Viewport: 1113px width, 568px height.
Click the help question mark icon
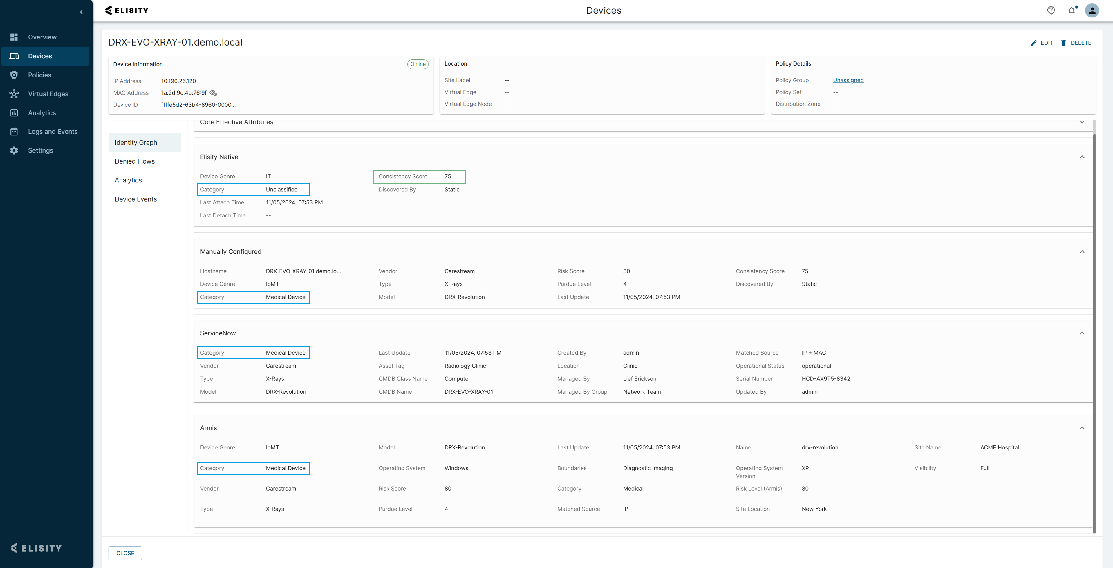[1051, 11]
